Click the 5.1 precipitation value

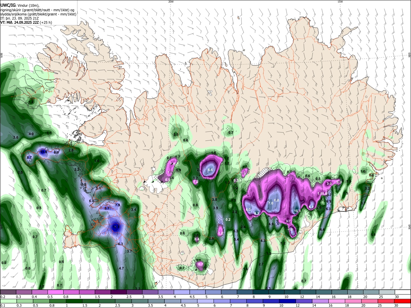coord(98,188)
